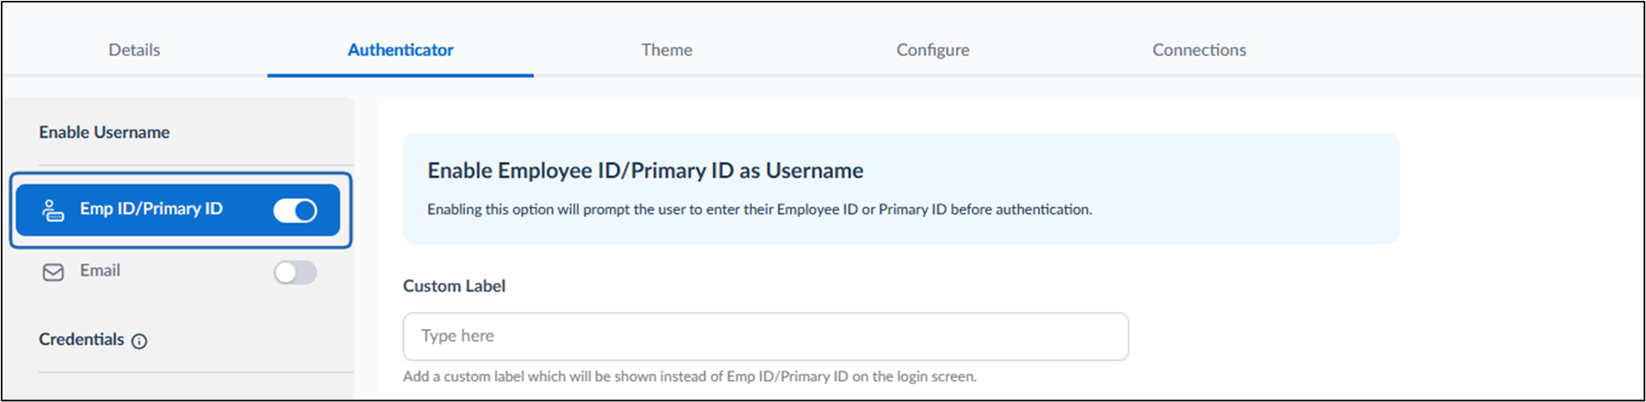
Task: Click the description about prompting Employee ID
Action: click(x=759, y=210)
